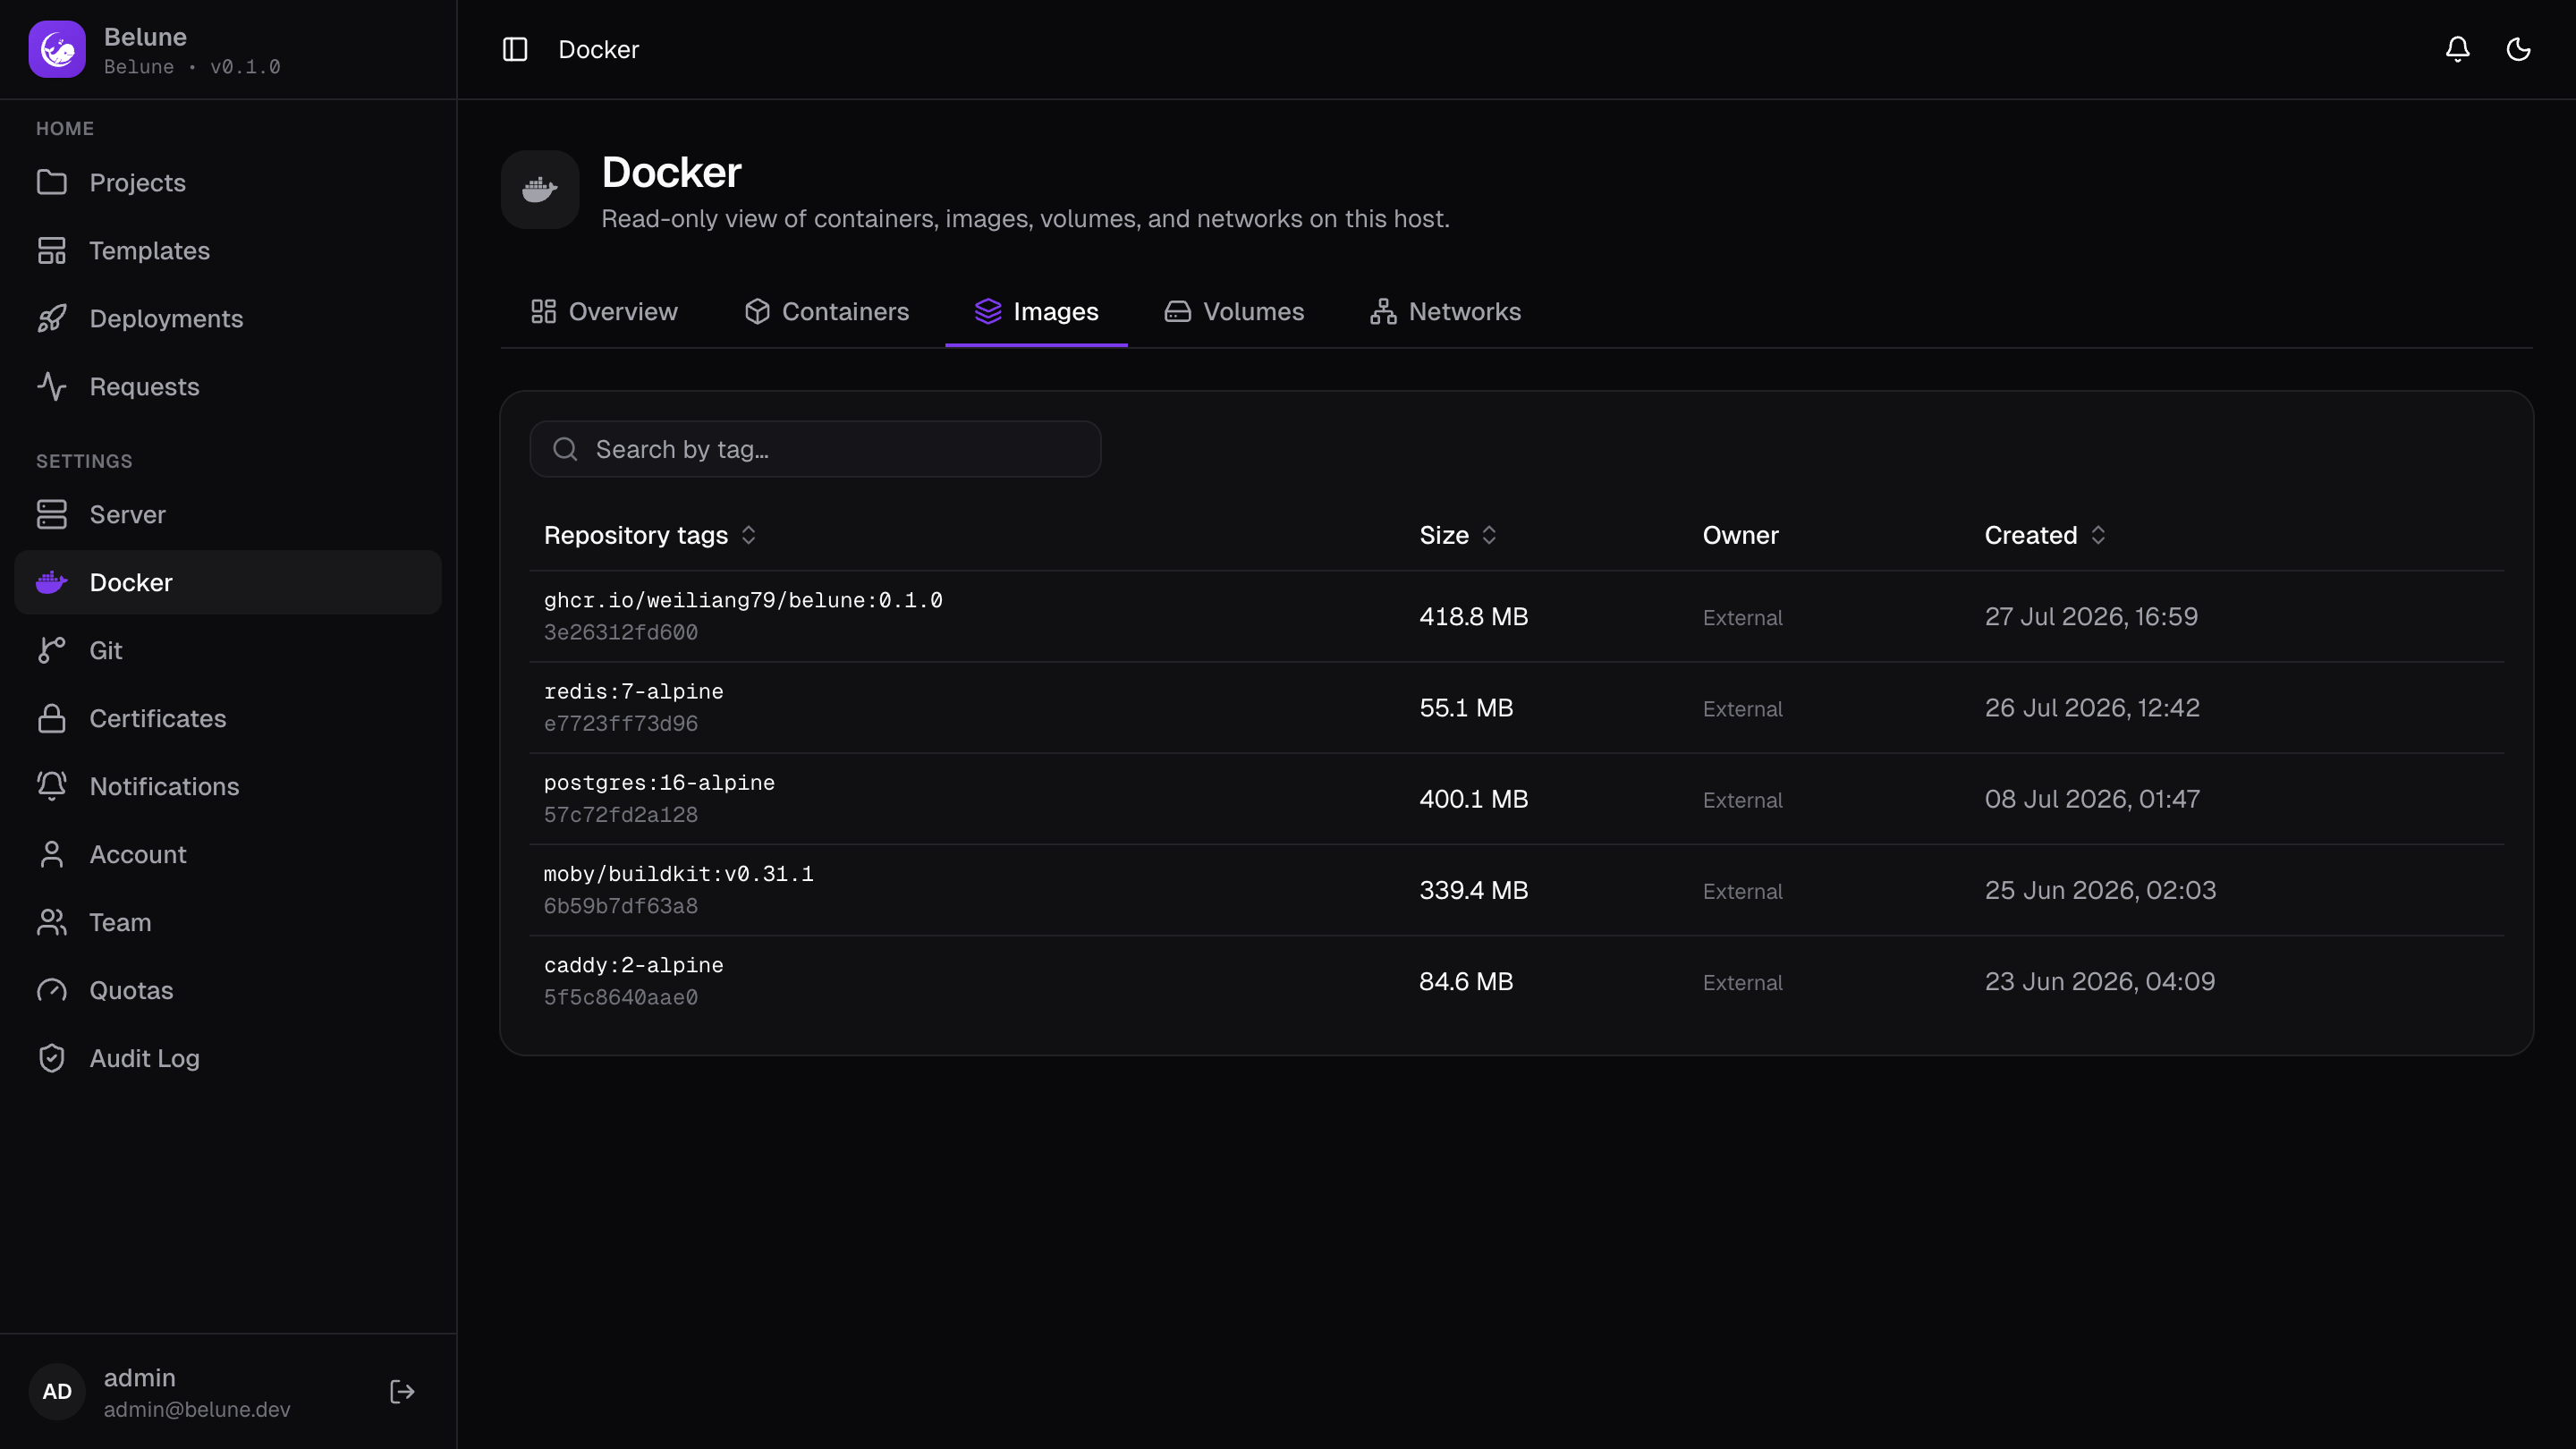Switch to the Volumes tab
Screen dimensions: 2576x1449
(1234, 311)
